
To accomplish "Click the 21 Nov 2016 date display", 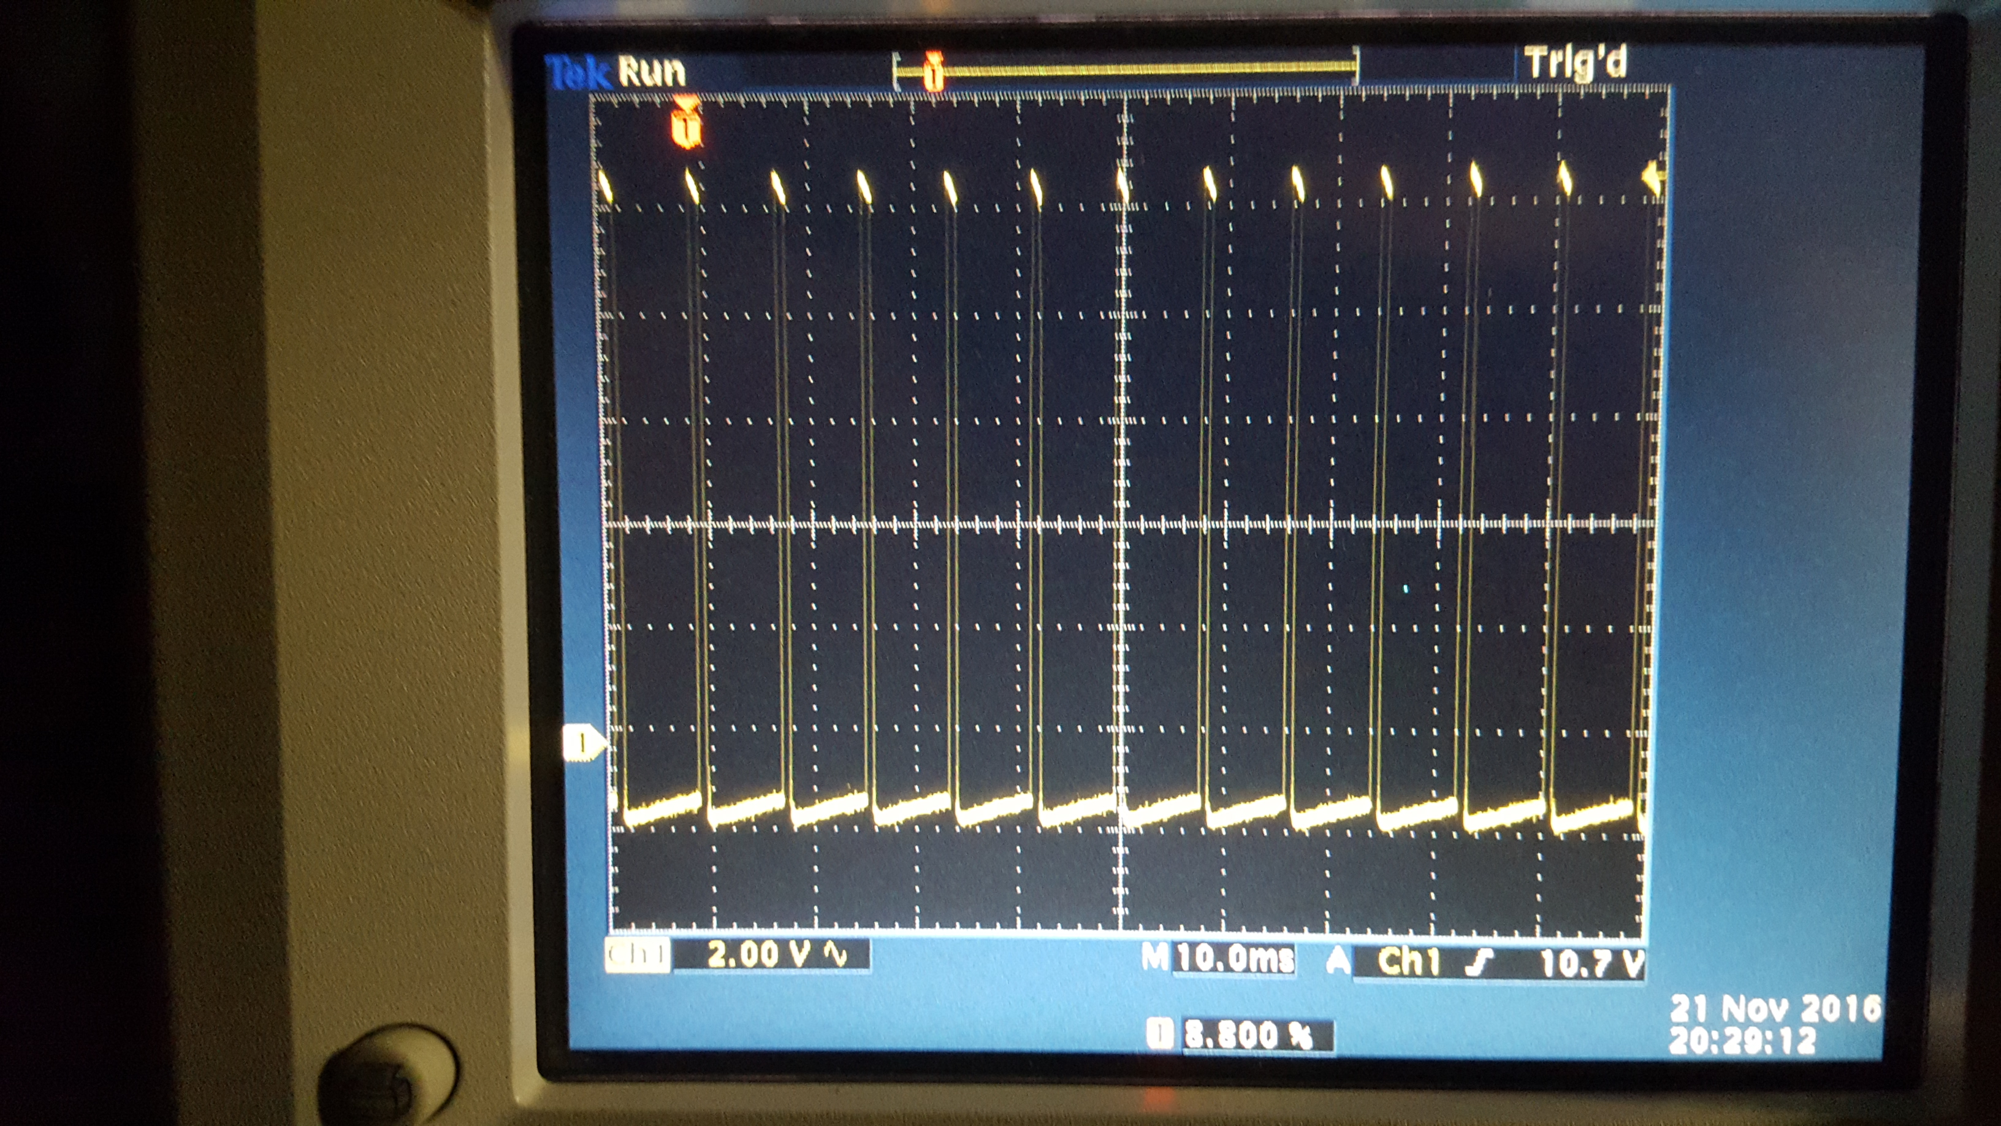I will point(1775,1009).
